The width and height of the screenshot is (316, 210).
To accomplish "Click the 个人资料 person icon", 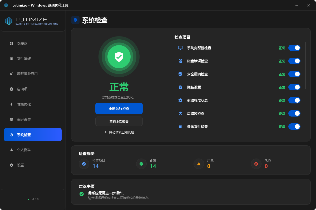I will pyautogui.click(x=12, y=150).
